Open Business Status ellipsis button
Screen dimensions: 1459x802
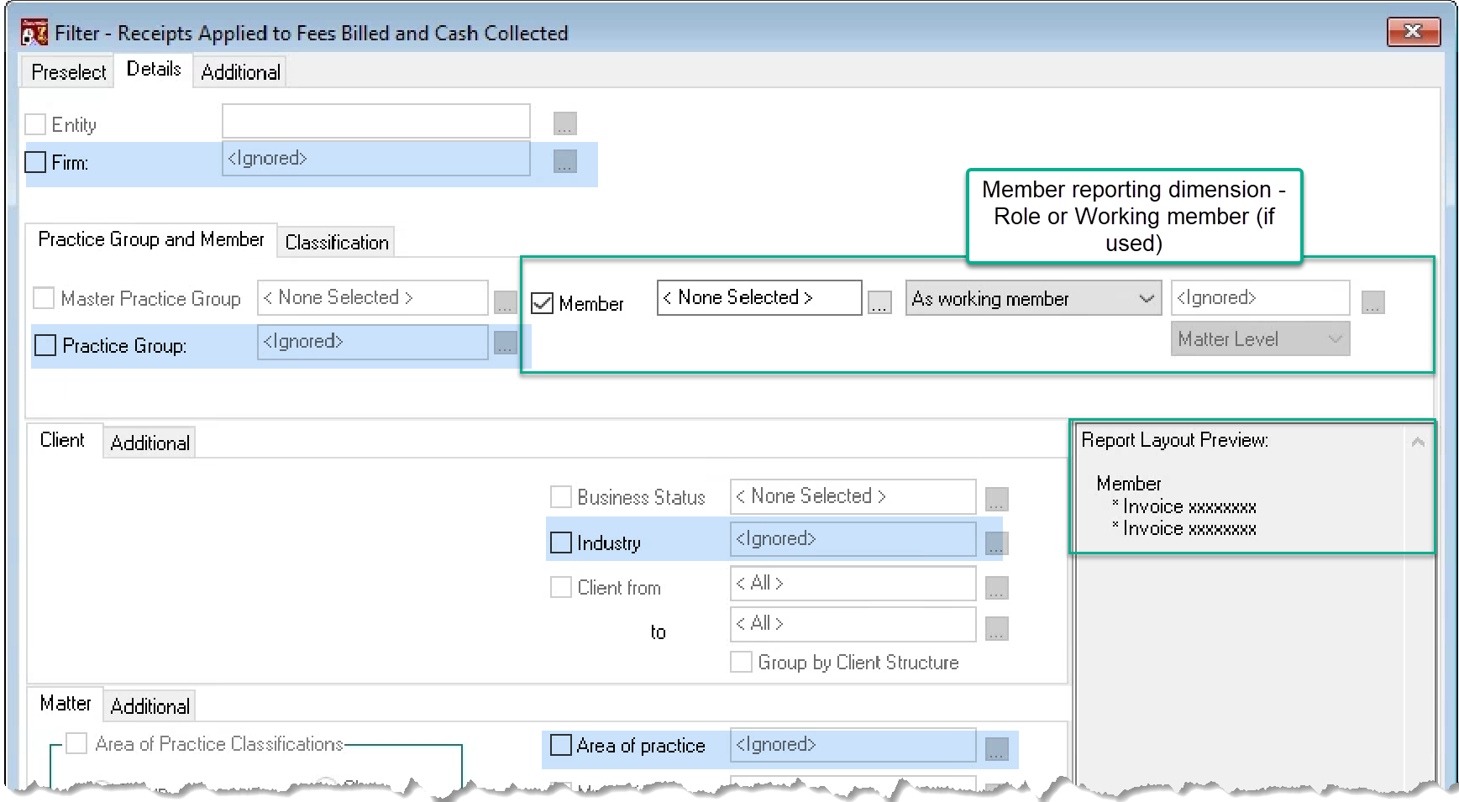click(996, 500)
